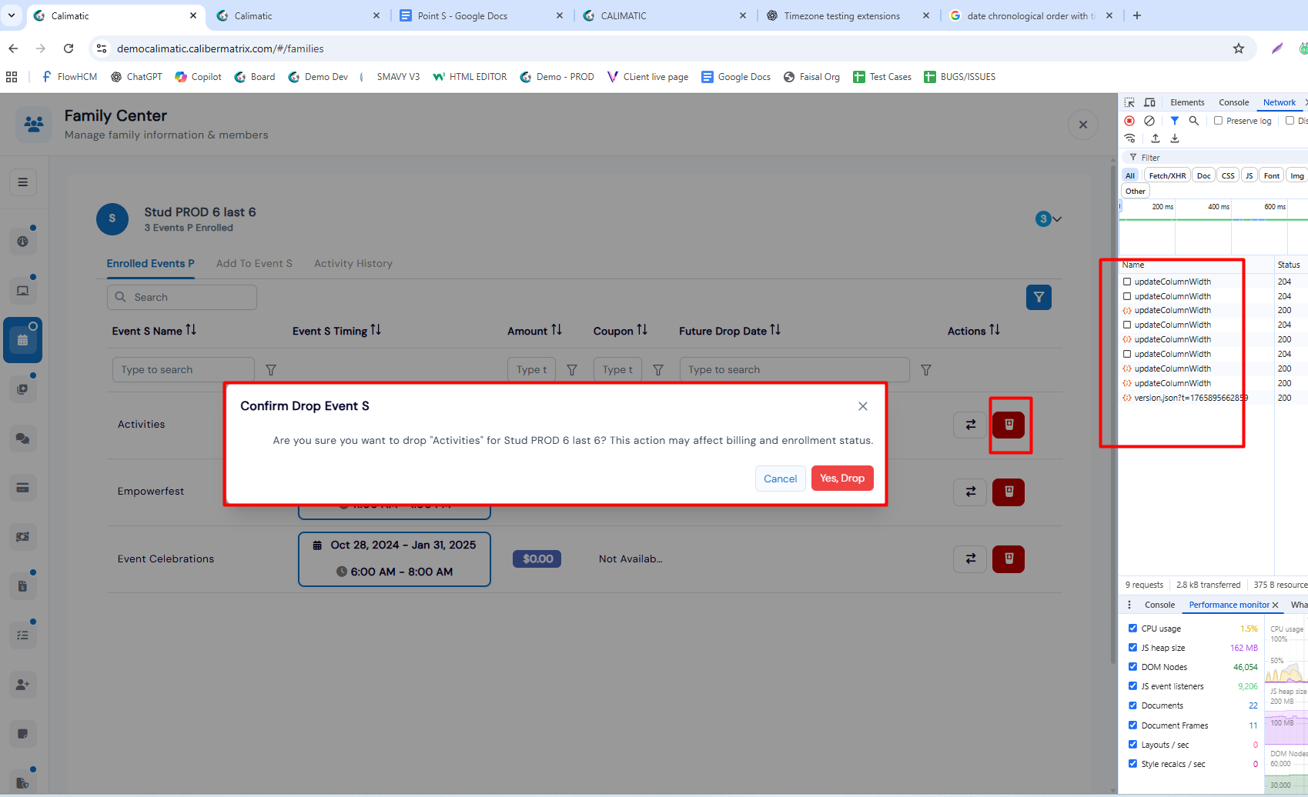Close the Performance monitor drawer tab
This screenshot has height=797, width=1308.
1276,605
